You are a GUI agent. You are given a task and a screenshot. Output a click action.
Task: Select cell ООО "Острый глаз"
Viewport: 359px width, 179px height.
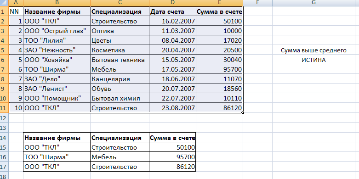pyautogui.click(x=57, y=31)
